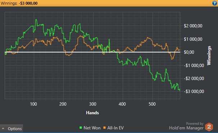Click the $1 000,00 axis label
The width and height of the screenshot is (218, 133).
click(x=193, y=39)
